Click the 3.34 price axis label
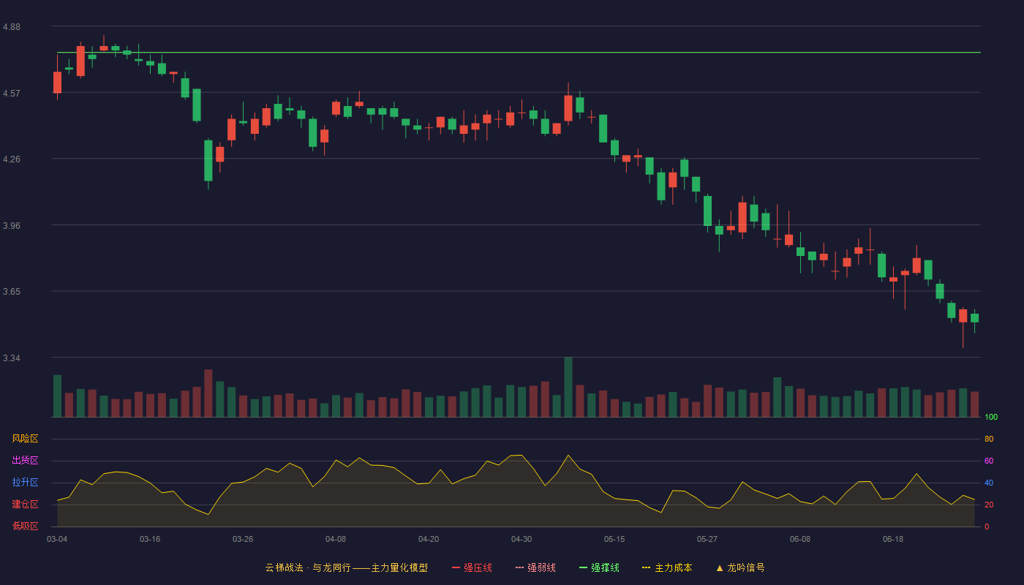Screen dimensions: 1024x585 [12, 358]
